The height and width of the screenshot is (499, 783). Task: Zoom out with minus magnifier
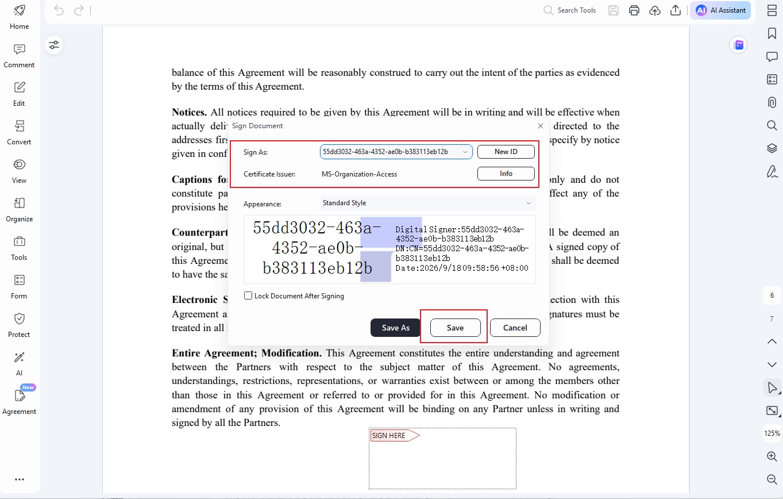(x=772, y=479)
